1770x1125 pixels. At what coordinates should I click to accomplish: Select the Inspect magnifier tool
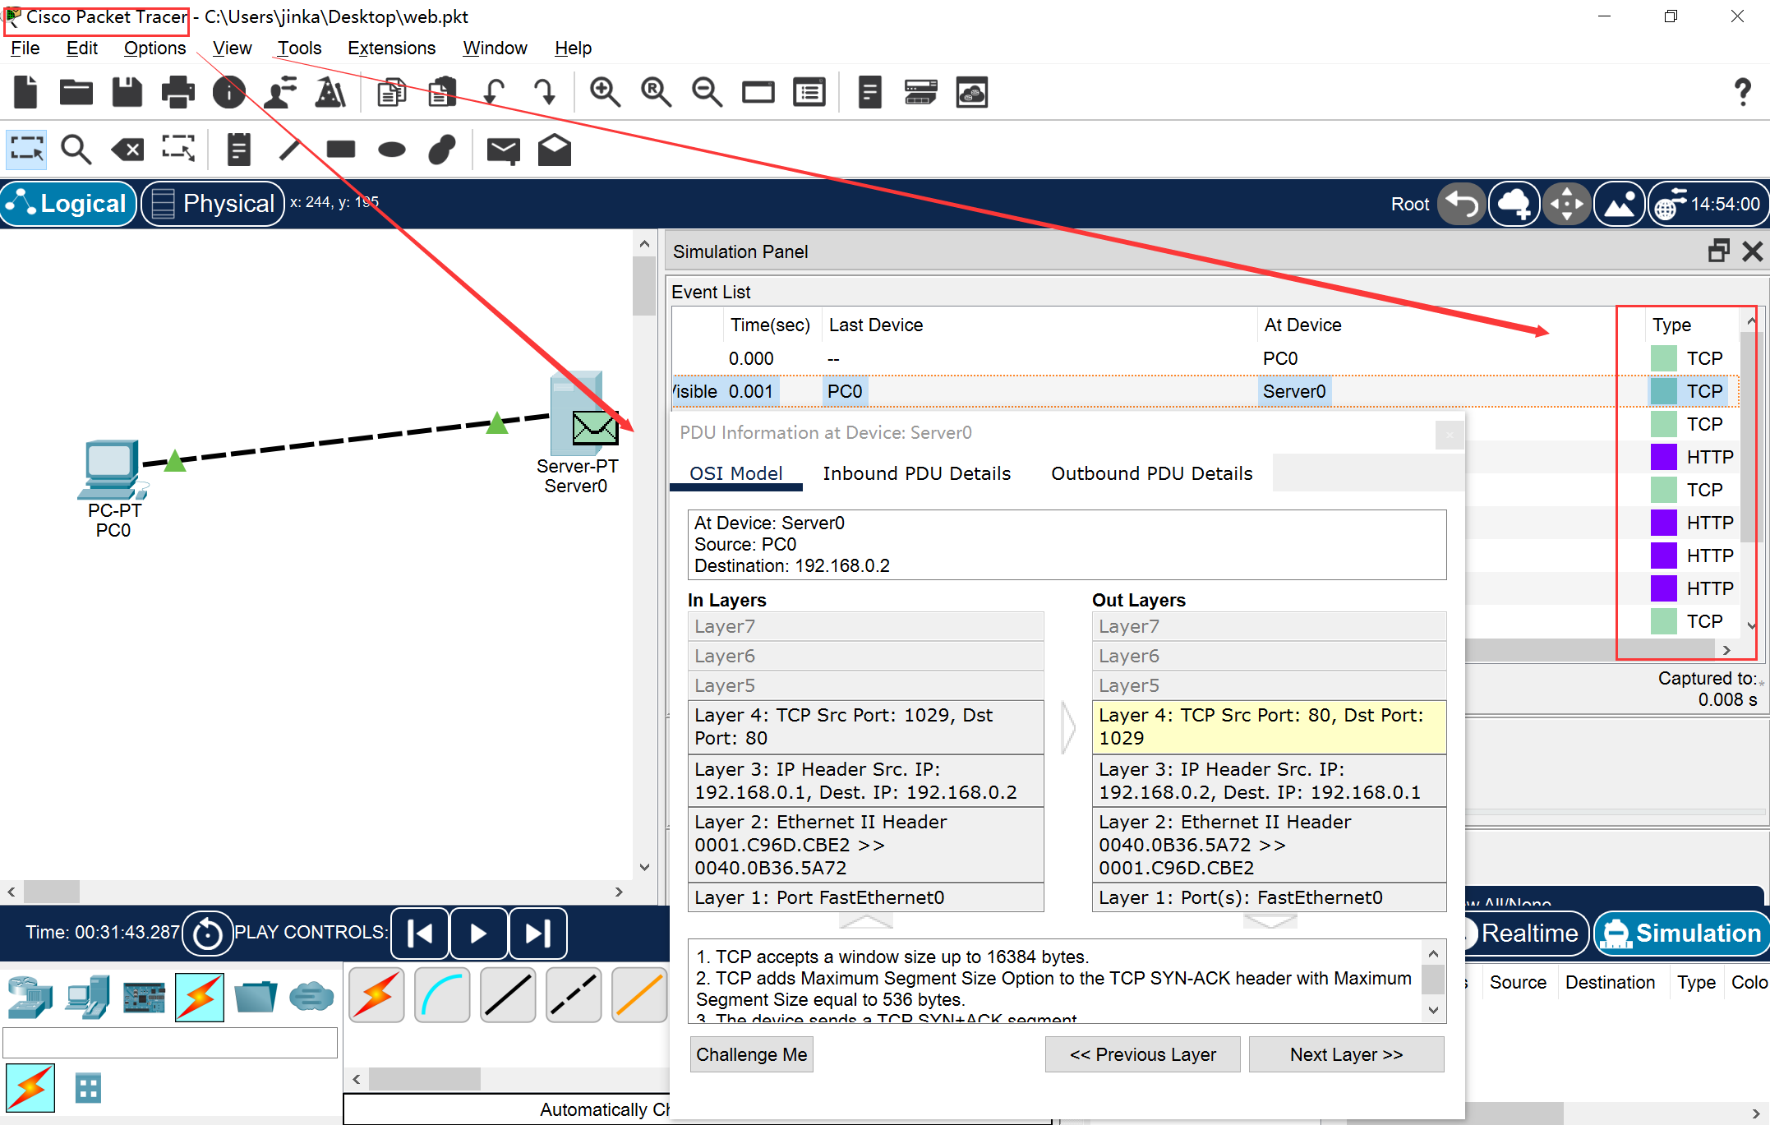76,150
